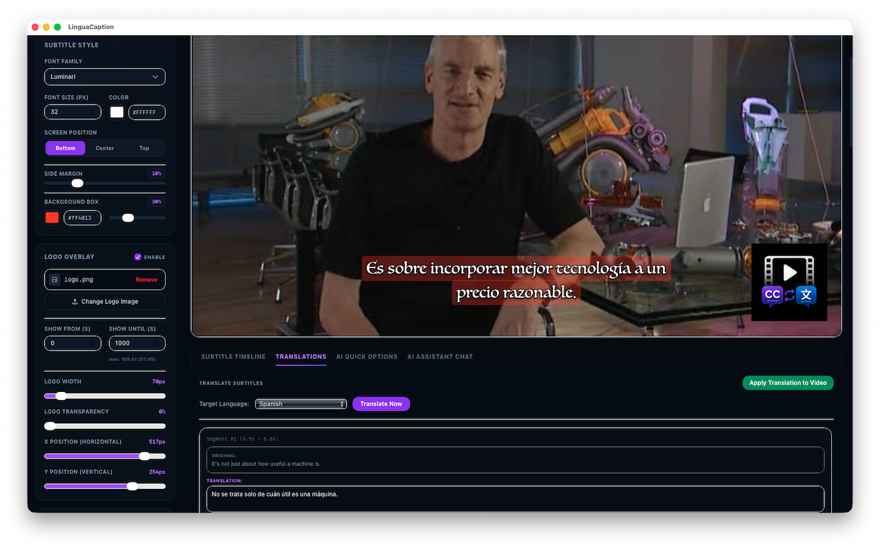Click the Y Position vertical slider
880x550 pixels.
pyautogui.click(x=104, y=486)
